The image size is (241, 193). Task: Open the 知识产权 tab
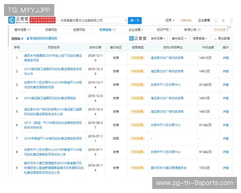[164, 29]
